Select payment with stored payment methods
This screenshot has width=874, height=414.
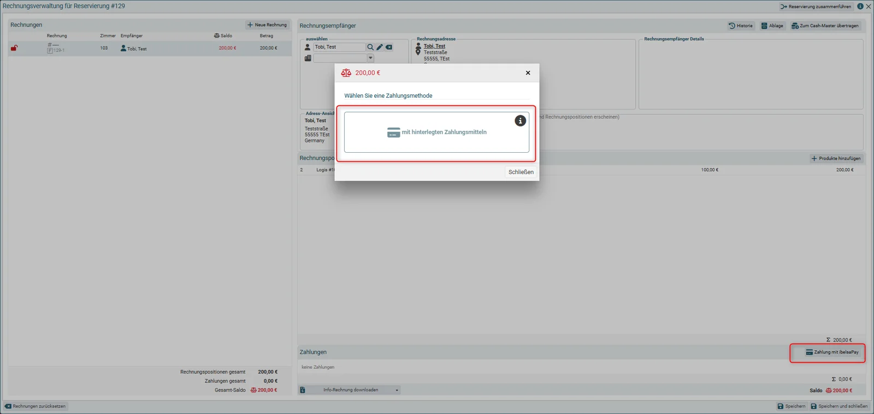[x=436, y=133]
